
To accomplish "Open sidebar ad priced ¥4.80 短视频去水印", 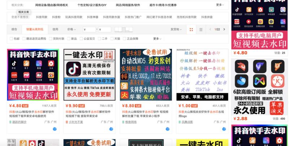I will (259, 24).
